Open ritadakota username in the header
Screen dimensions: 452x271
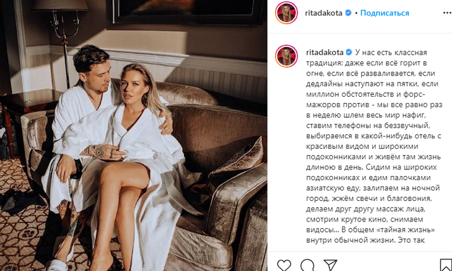tap(323, 13)
